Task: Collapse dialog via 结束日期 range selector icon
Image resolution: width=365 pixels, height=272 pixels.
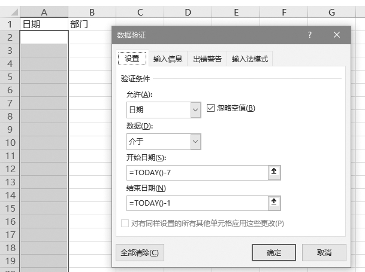Action: (x=274, y=203)
